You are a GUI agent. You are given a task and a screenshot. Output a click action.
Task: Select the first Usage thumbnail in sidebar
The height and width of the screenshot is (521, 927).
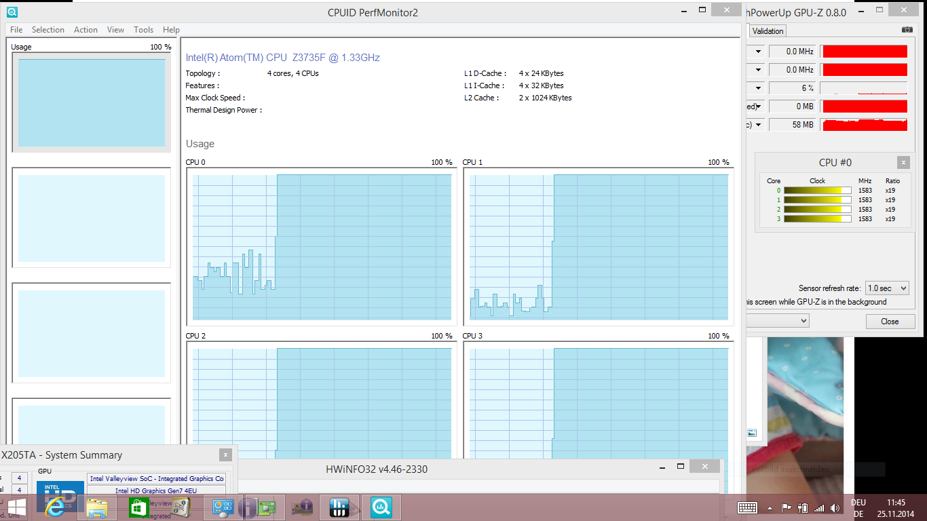point(92,102)
